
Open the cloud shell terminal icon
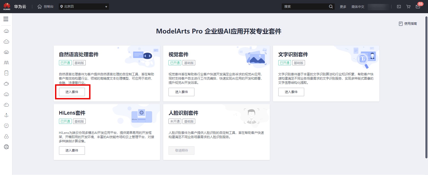coord(399,7)
